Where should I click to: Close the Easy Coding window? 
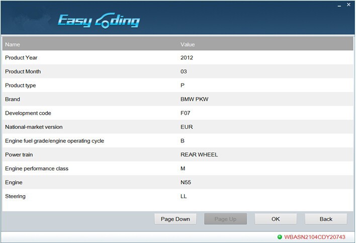[347, 5]
